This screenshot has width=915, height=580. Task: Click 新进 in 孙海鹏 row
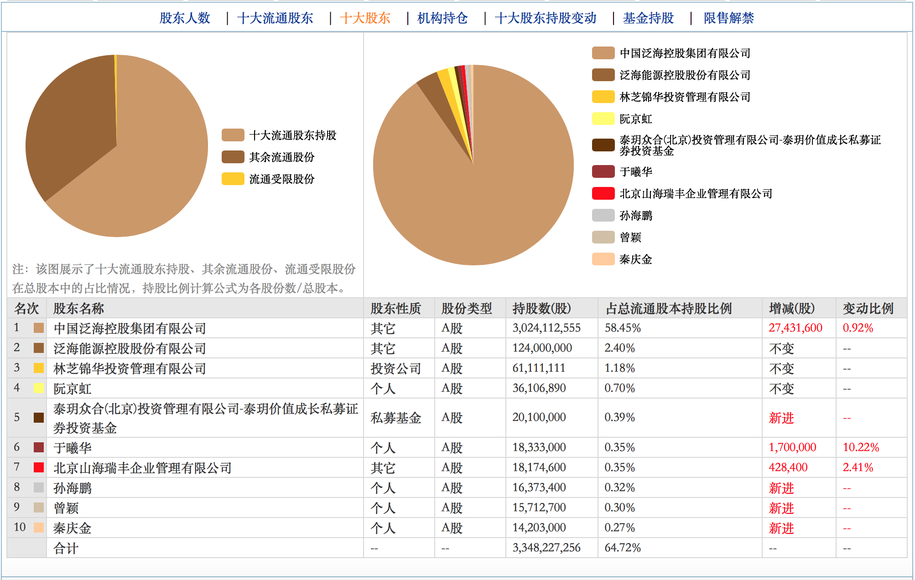(x=781, y=488)
